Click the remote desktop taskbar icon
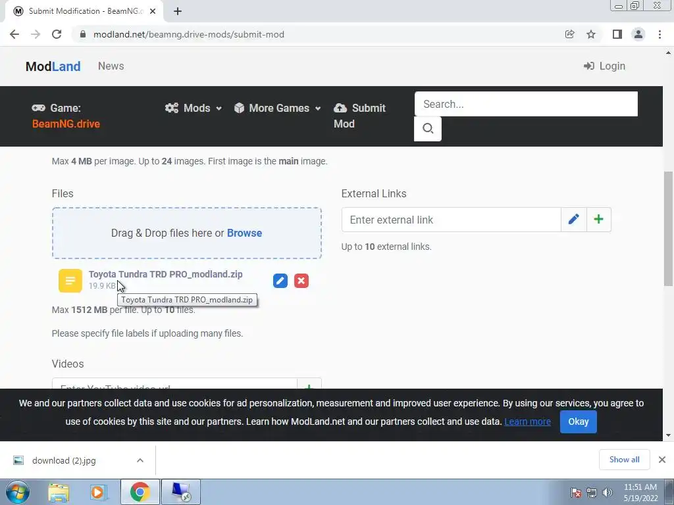This screenshot has width=674, height=505. coord(181,492)
